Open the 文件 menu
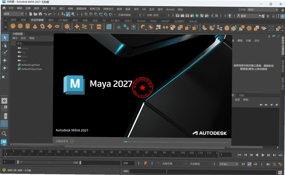The width and height of the screenshot is (285, 175). [11, 8]
